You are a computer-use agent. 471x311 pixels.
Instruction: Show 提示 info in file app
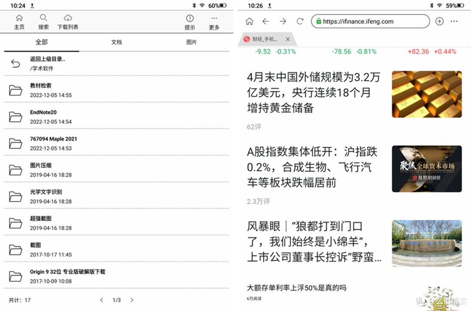(x=190, y=22)
